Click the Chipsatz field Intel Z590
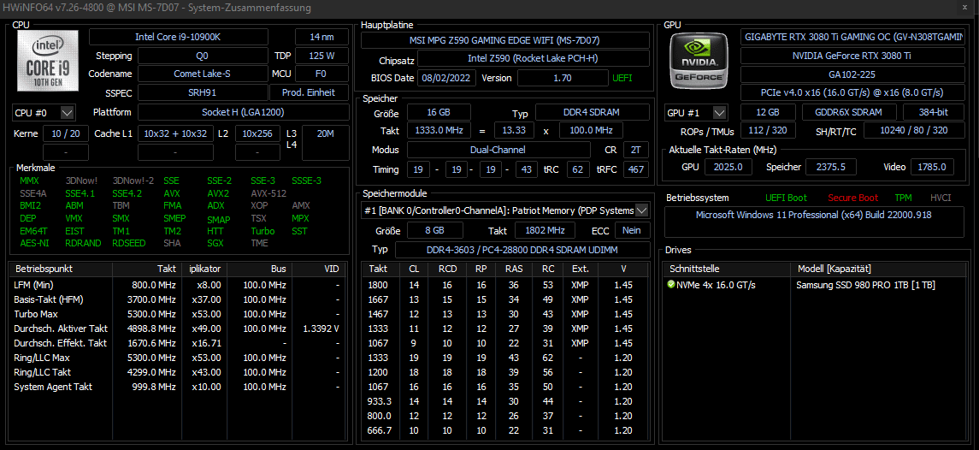979x450 pixels. click(x=534, y=58)
